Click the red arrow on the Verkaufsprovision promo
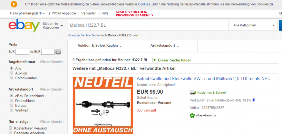Screen dimensions: 282x134 tap(152, 15)
